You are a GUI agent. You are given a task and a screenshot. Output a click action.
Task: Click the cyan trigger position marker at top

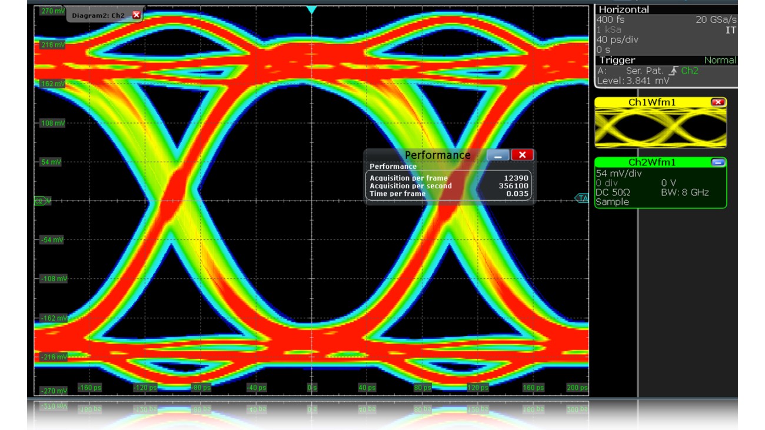(311, 10)
